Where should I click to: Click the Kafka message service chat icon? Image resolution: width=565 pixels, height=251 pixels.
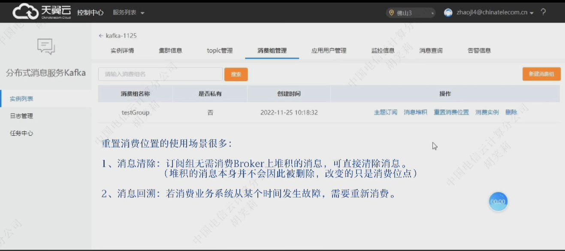[x=46, y=46]
